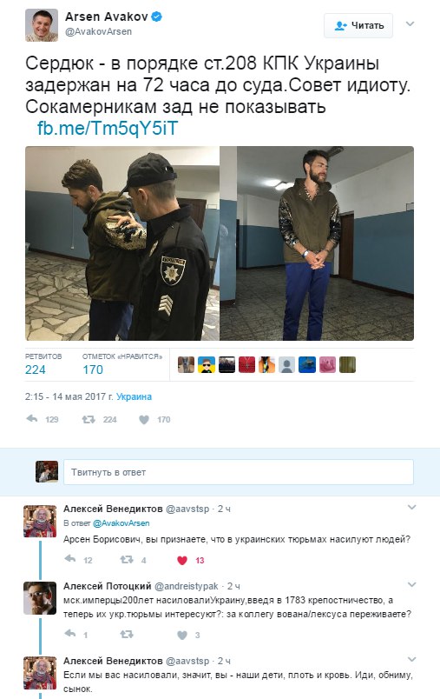This screenshot has height=699, width=440.
Task: Open the chevron menu on main tweet
Action: click(x=410, y=23)
